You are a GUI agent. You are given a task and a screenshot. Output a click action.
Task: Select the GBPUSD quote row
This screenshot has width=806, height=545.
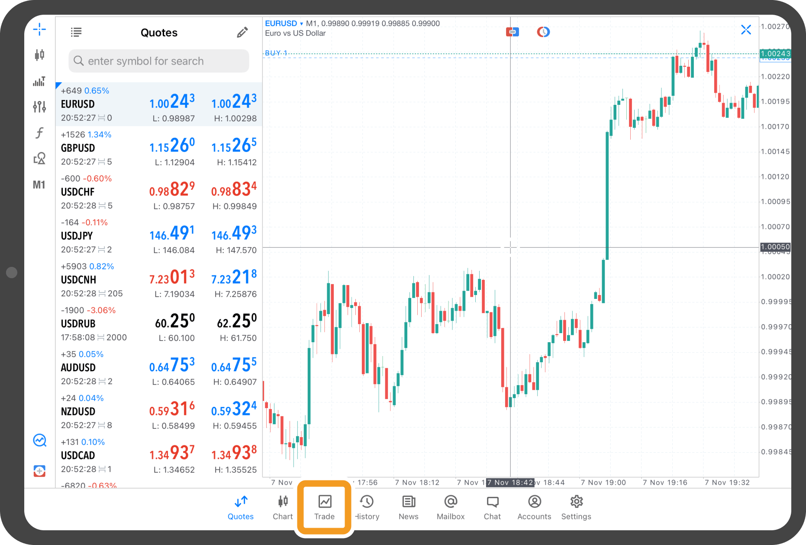(159, 148)
